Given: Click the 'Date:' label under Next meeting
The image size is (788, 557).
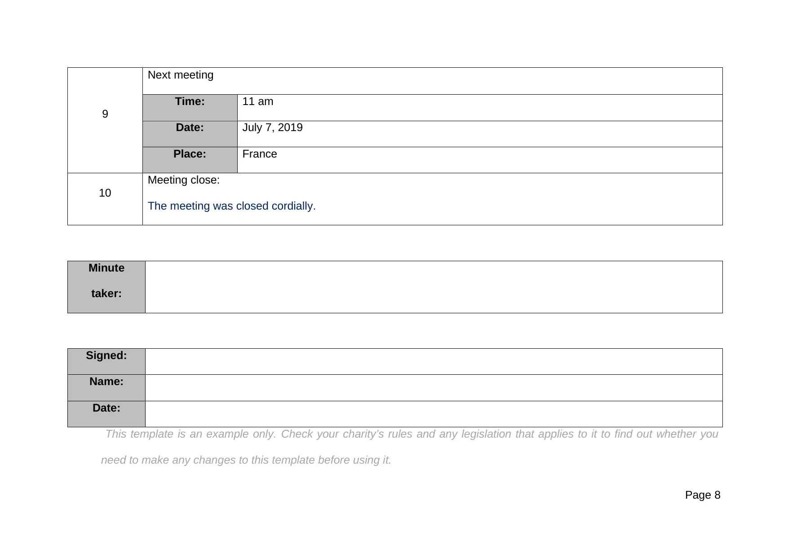Looking at the screenshot, I should (x=190, y=134).
